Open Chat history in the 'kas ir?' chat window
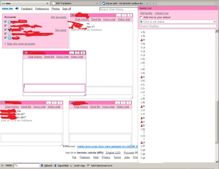The height and width of the screenshot is (169, 219). (82, 19)
